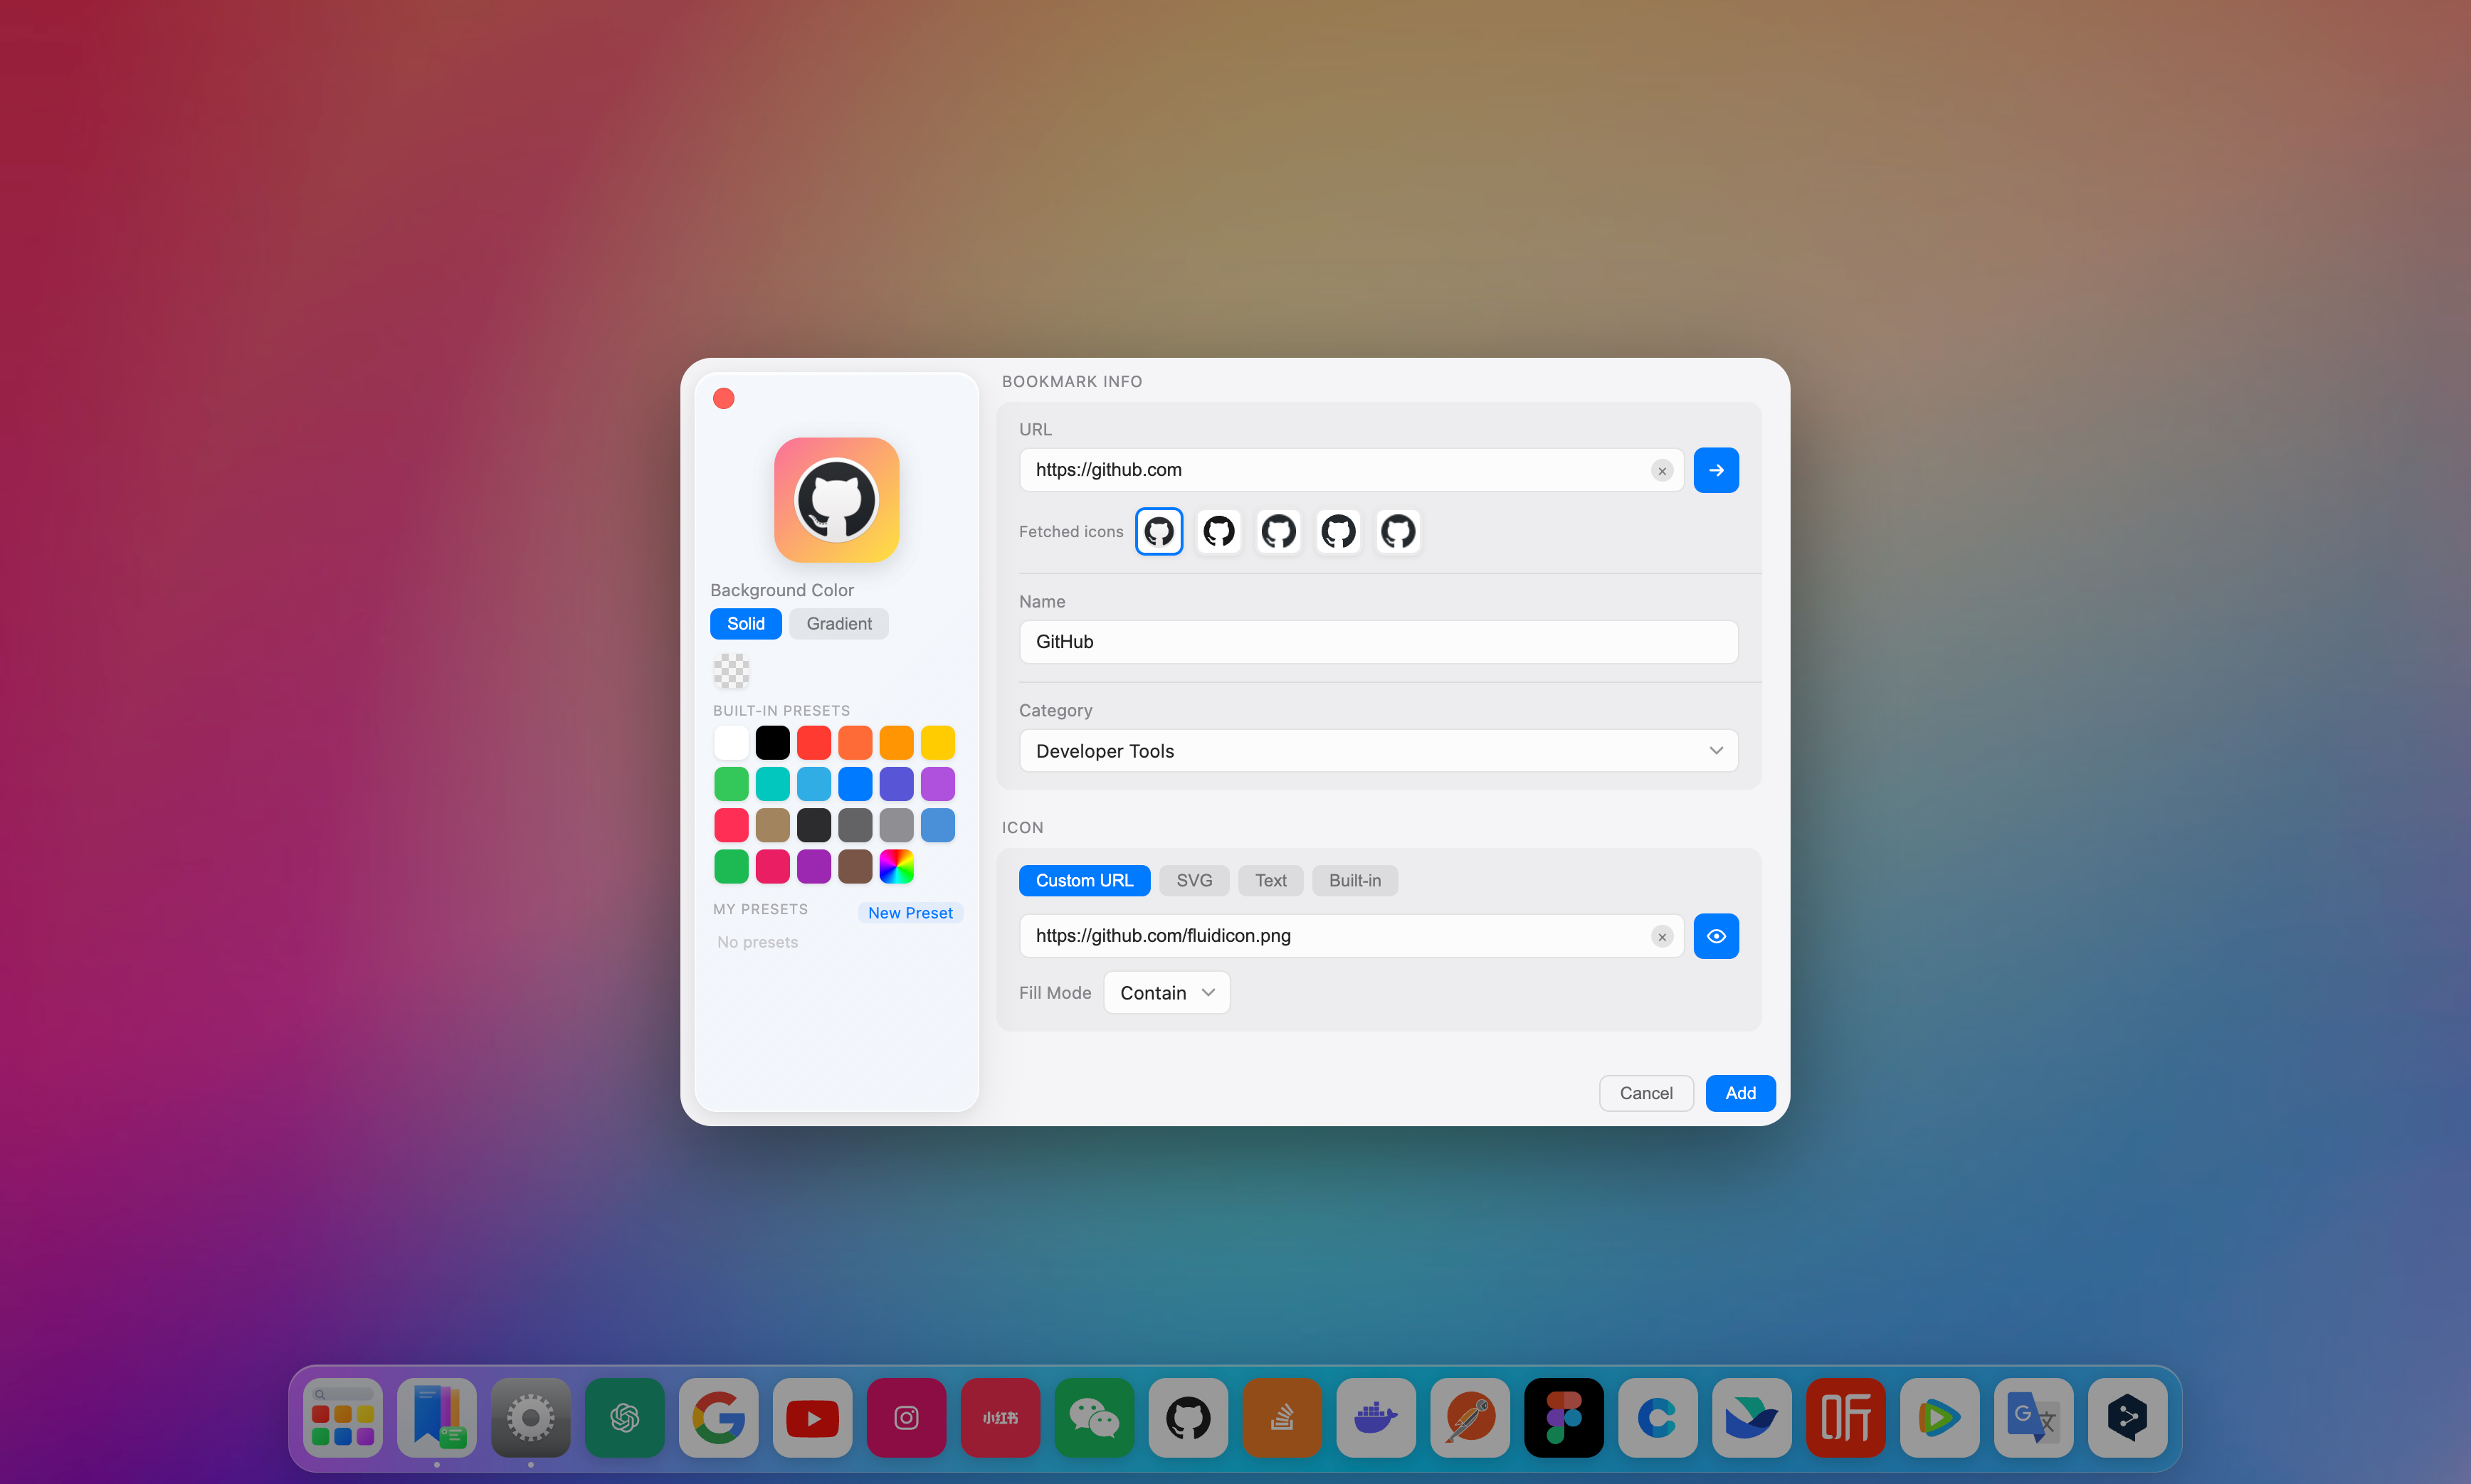Preview the custom icon with the eye button
The height and width of the screenshot is (1484, 2471).
(1716, 936)
